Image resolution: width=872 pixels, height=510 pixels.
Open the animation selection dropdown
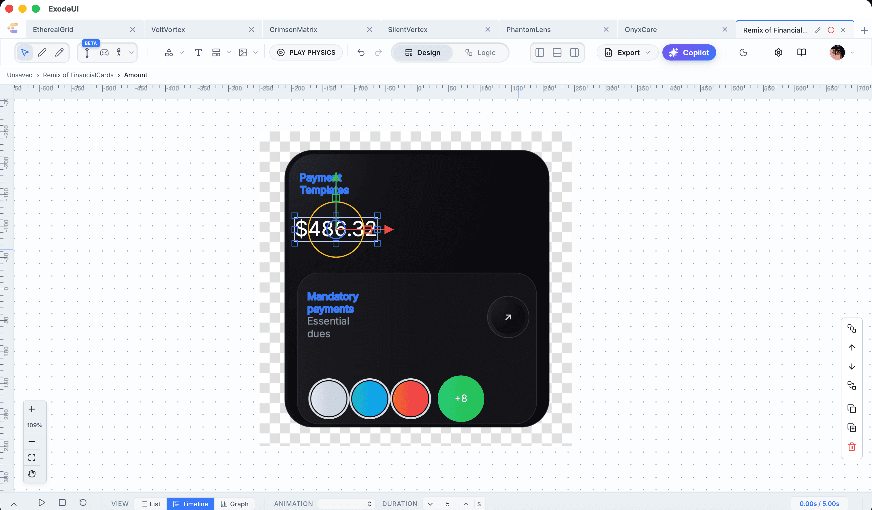346,503
